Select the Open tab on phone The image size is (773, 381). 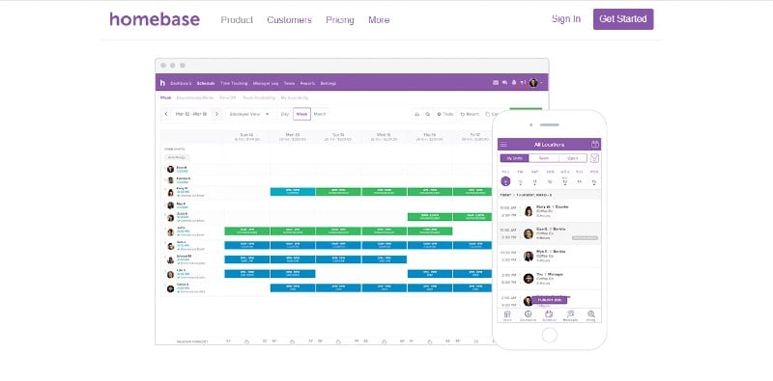click(572, 158)
